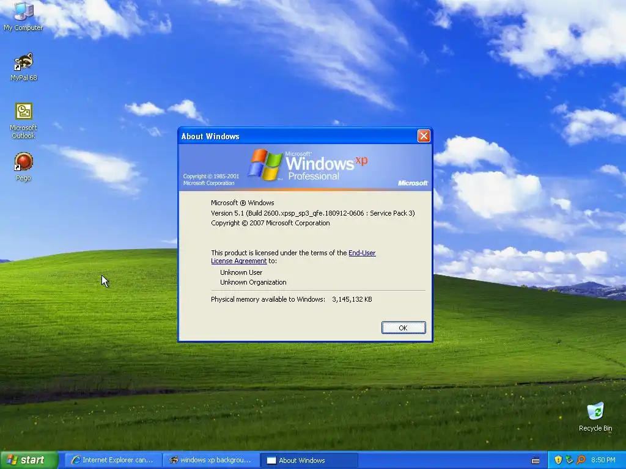
Task: Open the Start menu
Action: pos(29,460)
